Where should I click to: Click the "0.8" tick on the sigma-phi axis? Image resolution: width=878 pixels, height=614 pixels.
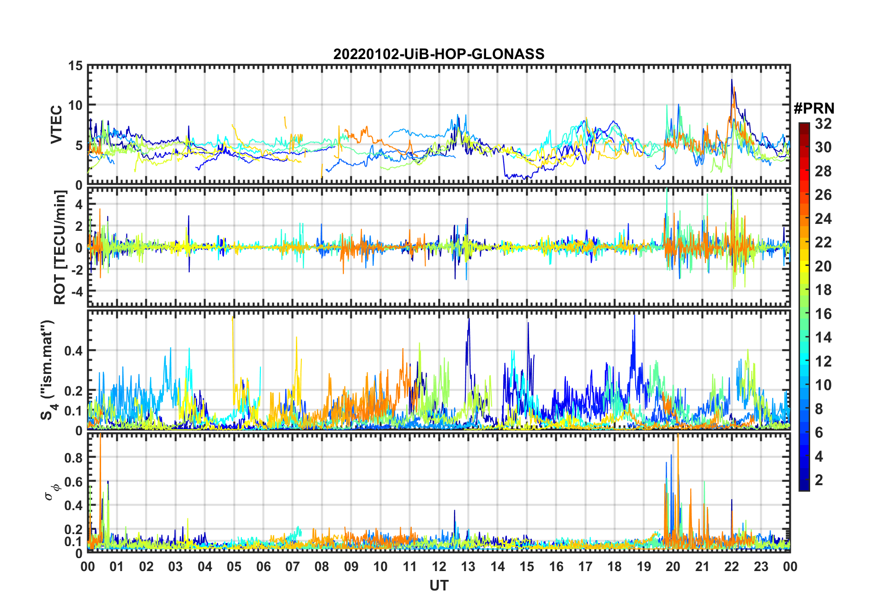tap(73, 458)
